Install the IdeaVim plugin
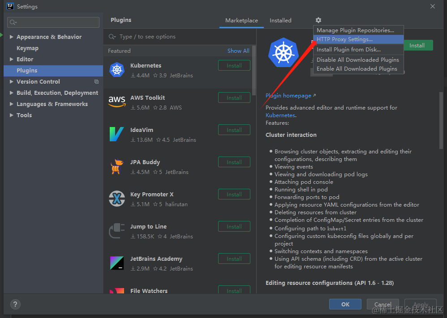The width and height of the screenshot is (447, 318). (234, 130)
